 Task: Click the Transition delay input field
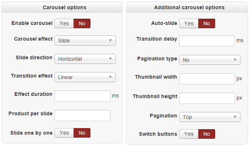pyautogui.click(x=207, y=41)
